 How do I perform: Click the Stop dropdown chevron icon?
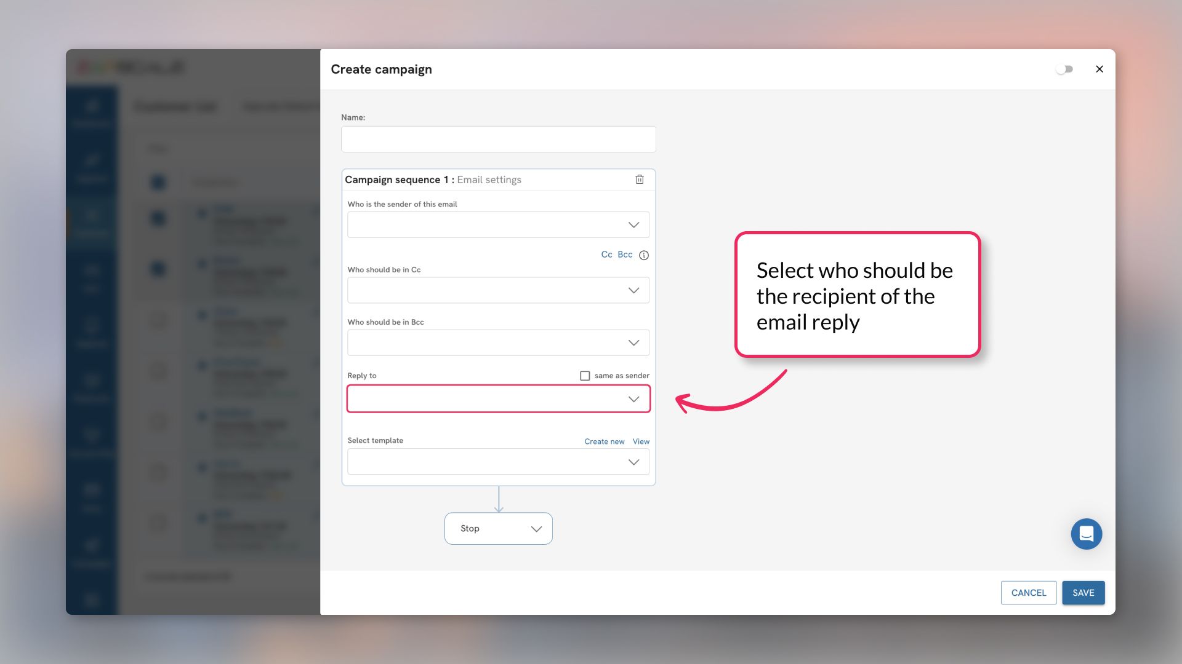[x=535, y=529]
